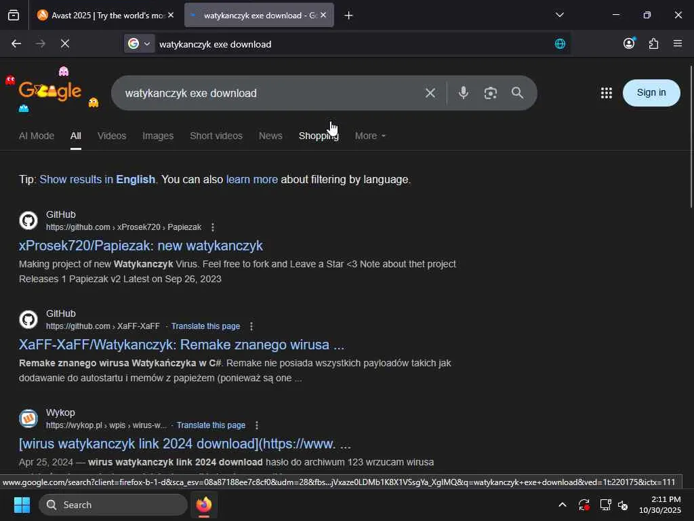Image resolution: width=694 pixels, height=521 pixels.
Task: Open the Extensions puzzle icon
Action: click(653, 43)
